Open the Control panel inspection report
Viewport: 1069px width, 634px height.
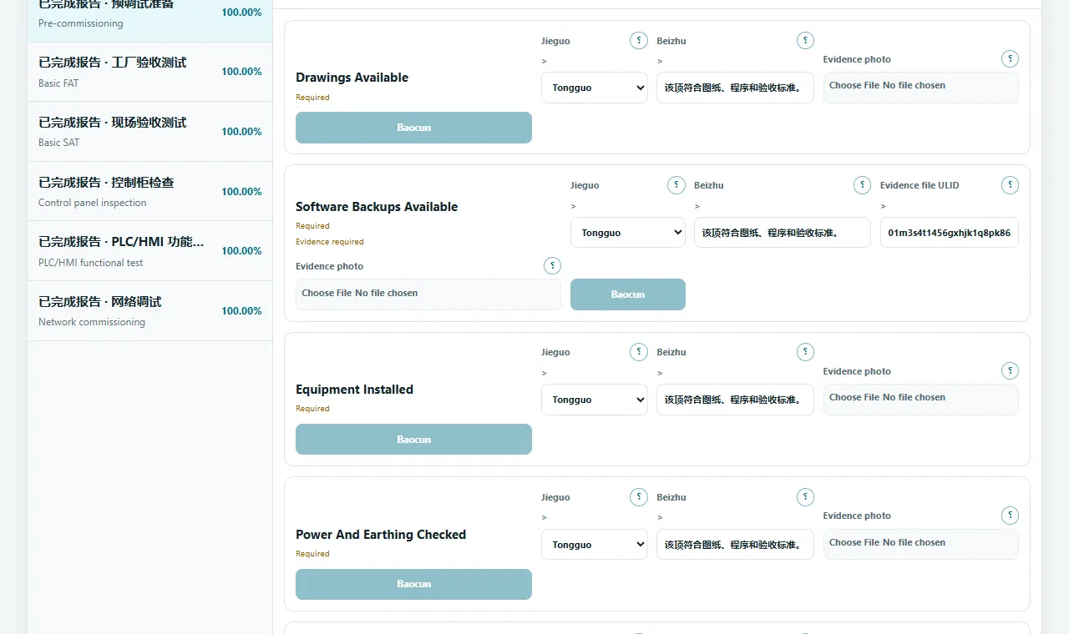(149, 191)
